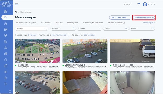
Task: Click the Город input field
Action: click(x=116, y=28)
